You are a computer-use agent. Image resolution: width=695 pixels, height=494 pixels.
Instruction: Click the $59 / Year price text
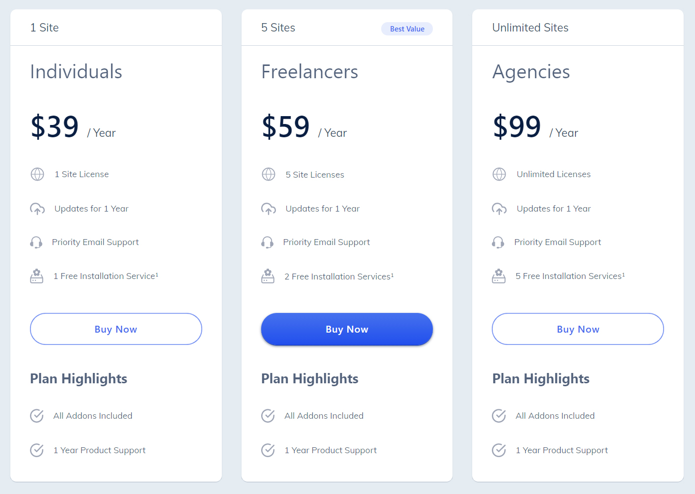(x=304, y=128)
